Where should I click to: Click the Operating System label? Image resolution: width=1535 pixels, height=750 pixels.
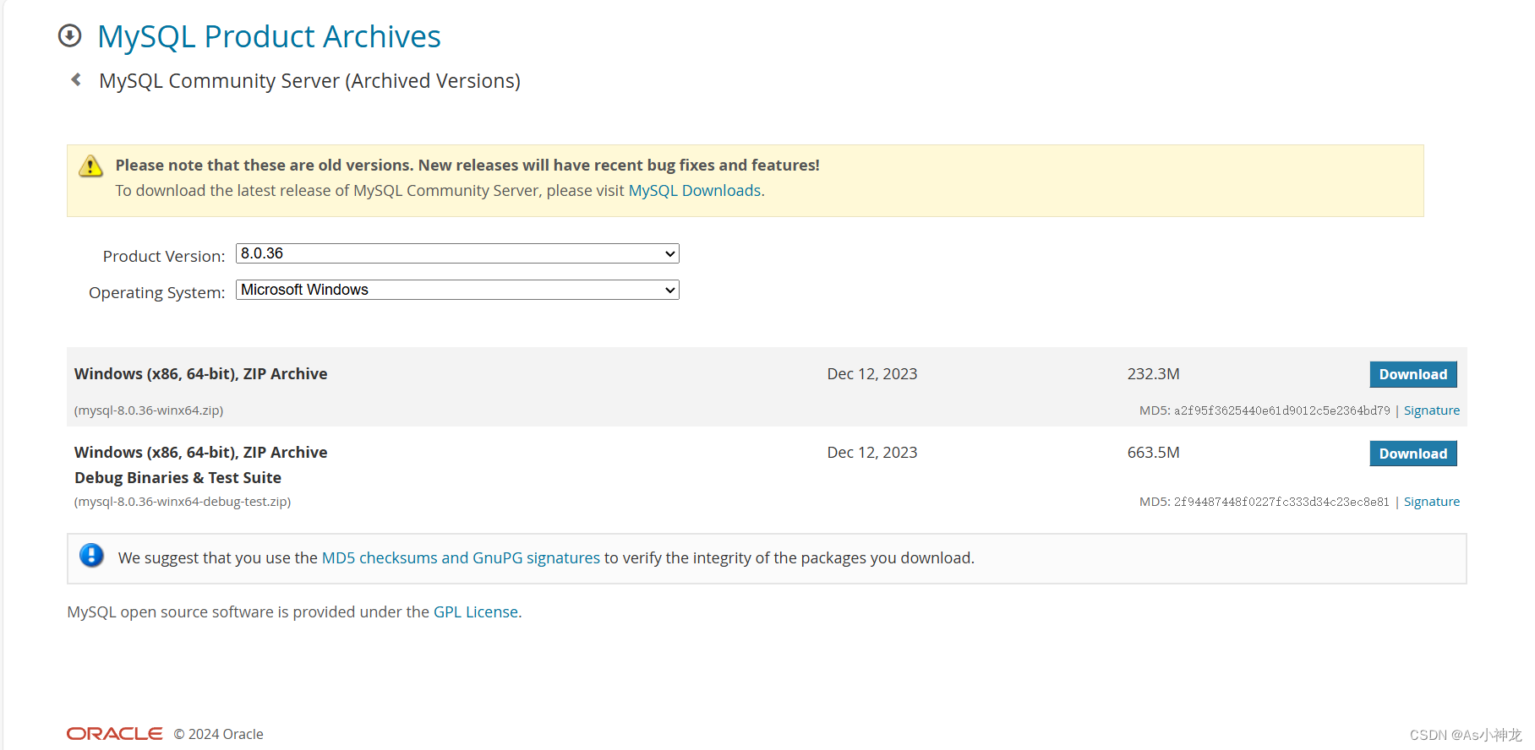tap(157, 292)
